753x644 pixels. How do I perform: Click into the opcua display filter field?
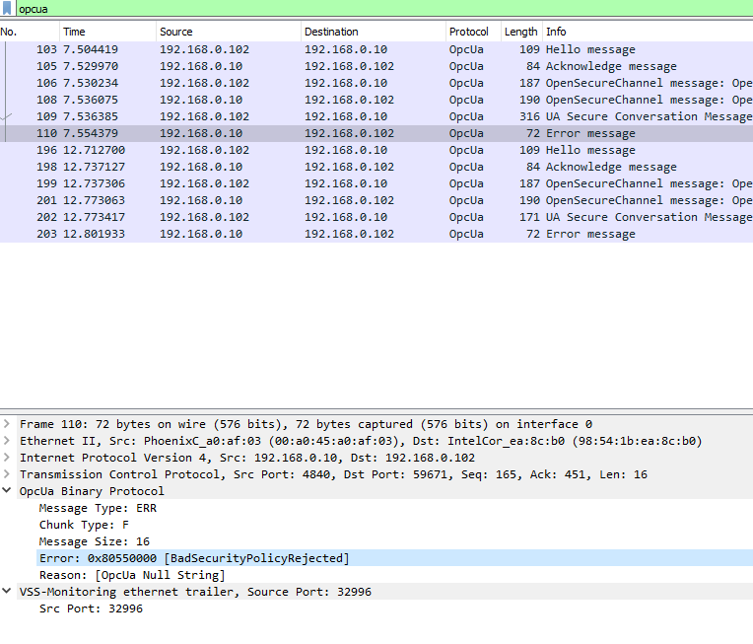pyautogui.click(x=375, y=8)
